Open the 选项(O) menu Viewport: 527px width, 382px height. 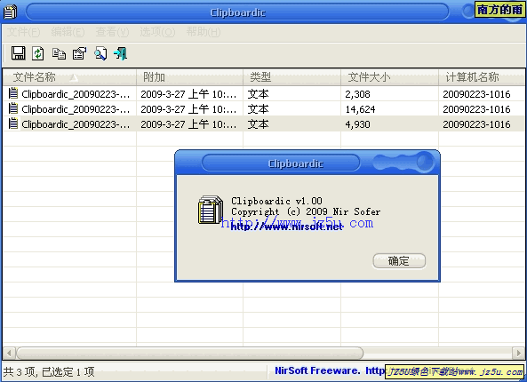157,32
